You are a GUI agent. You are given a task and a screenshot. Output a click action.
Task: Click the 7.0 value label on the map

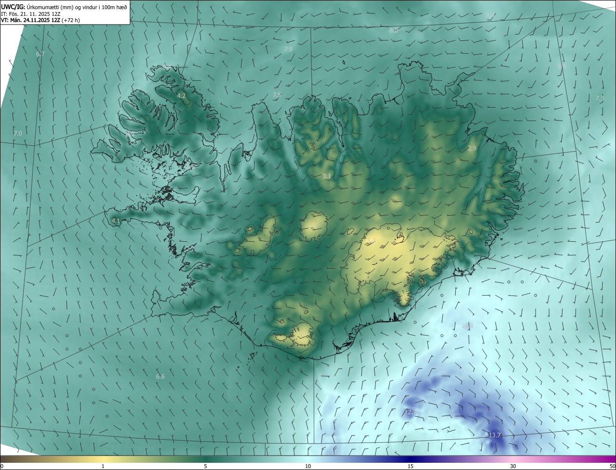click(x=18, y=133)
